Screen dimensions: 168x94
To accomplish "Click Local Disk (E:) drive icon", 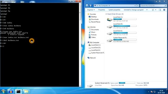I will tap(110, 33).
